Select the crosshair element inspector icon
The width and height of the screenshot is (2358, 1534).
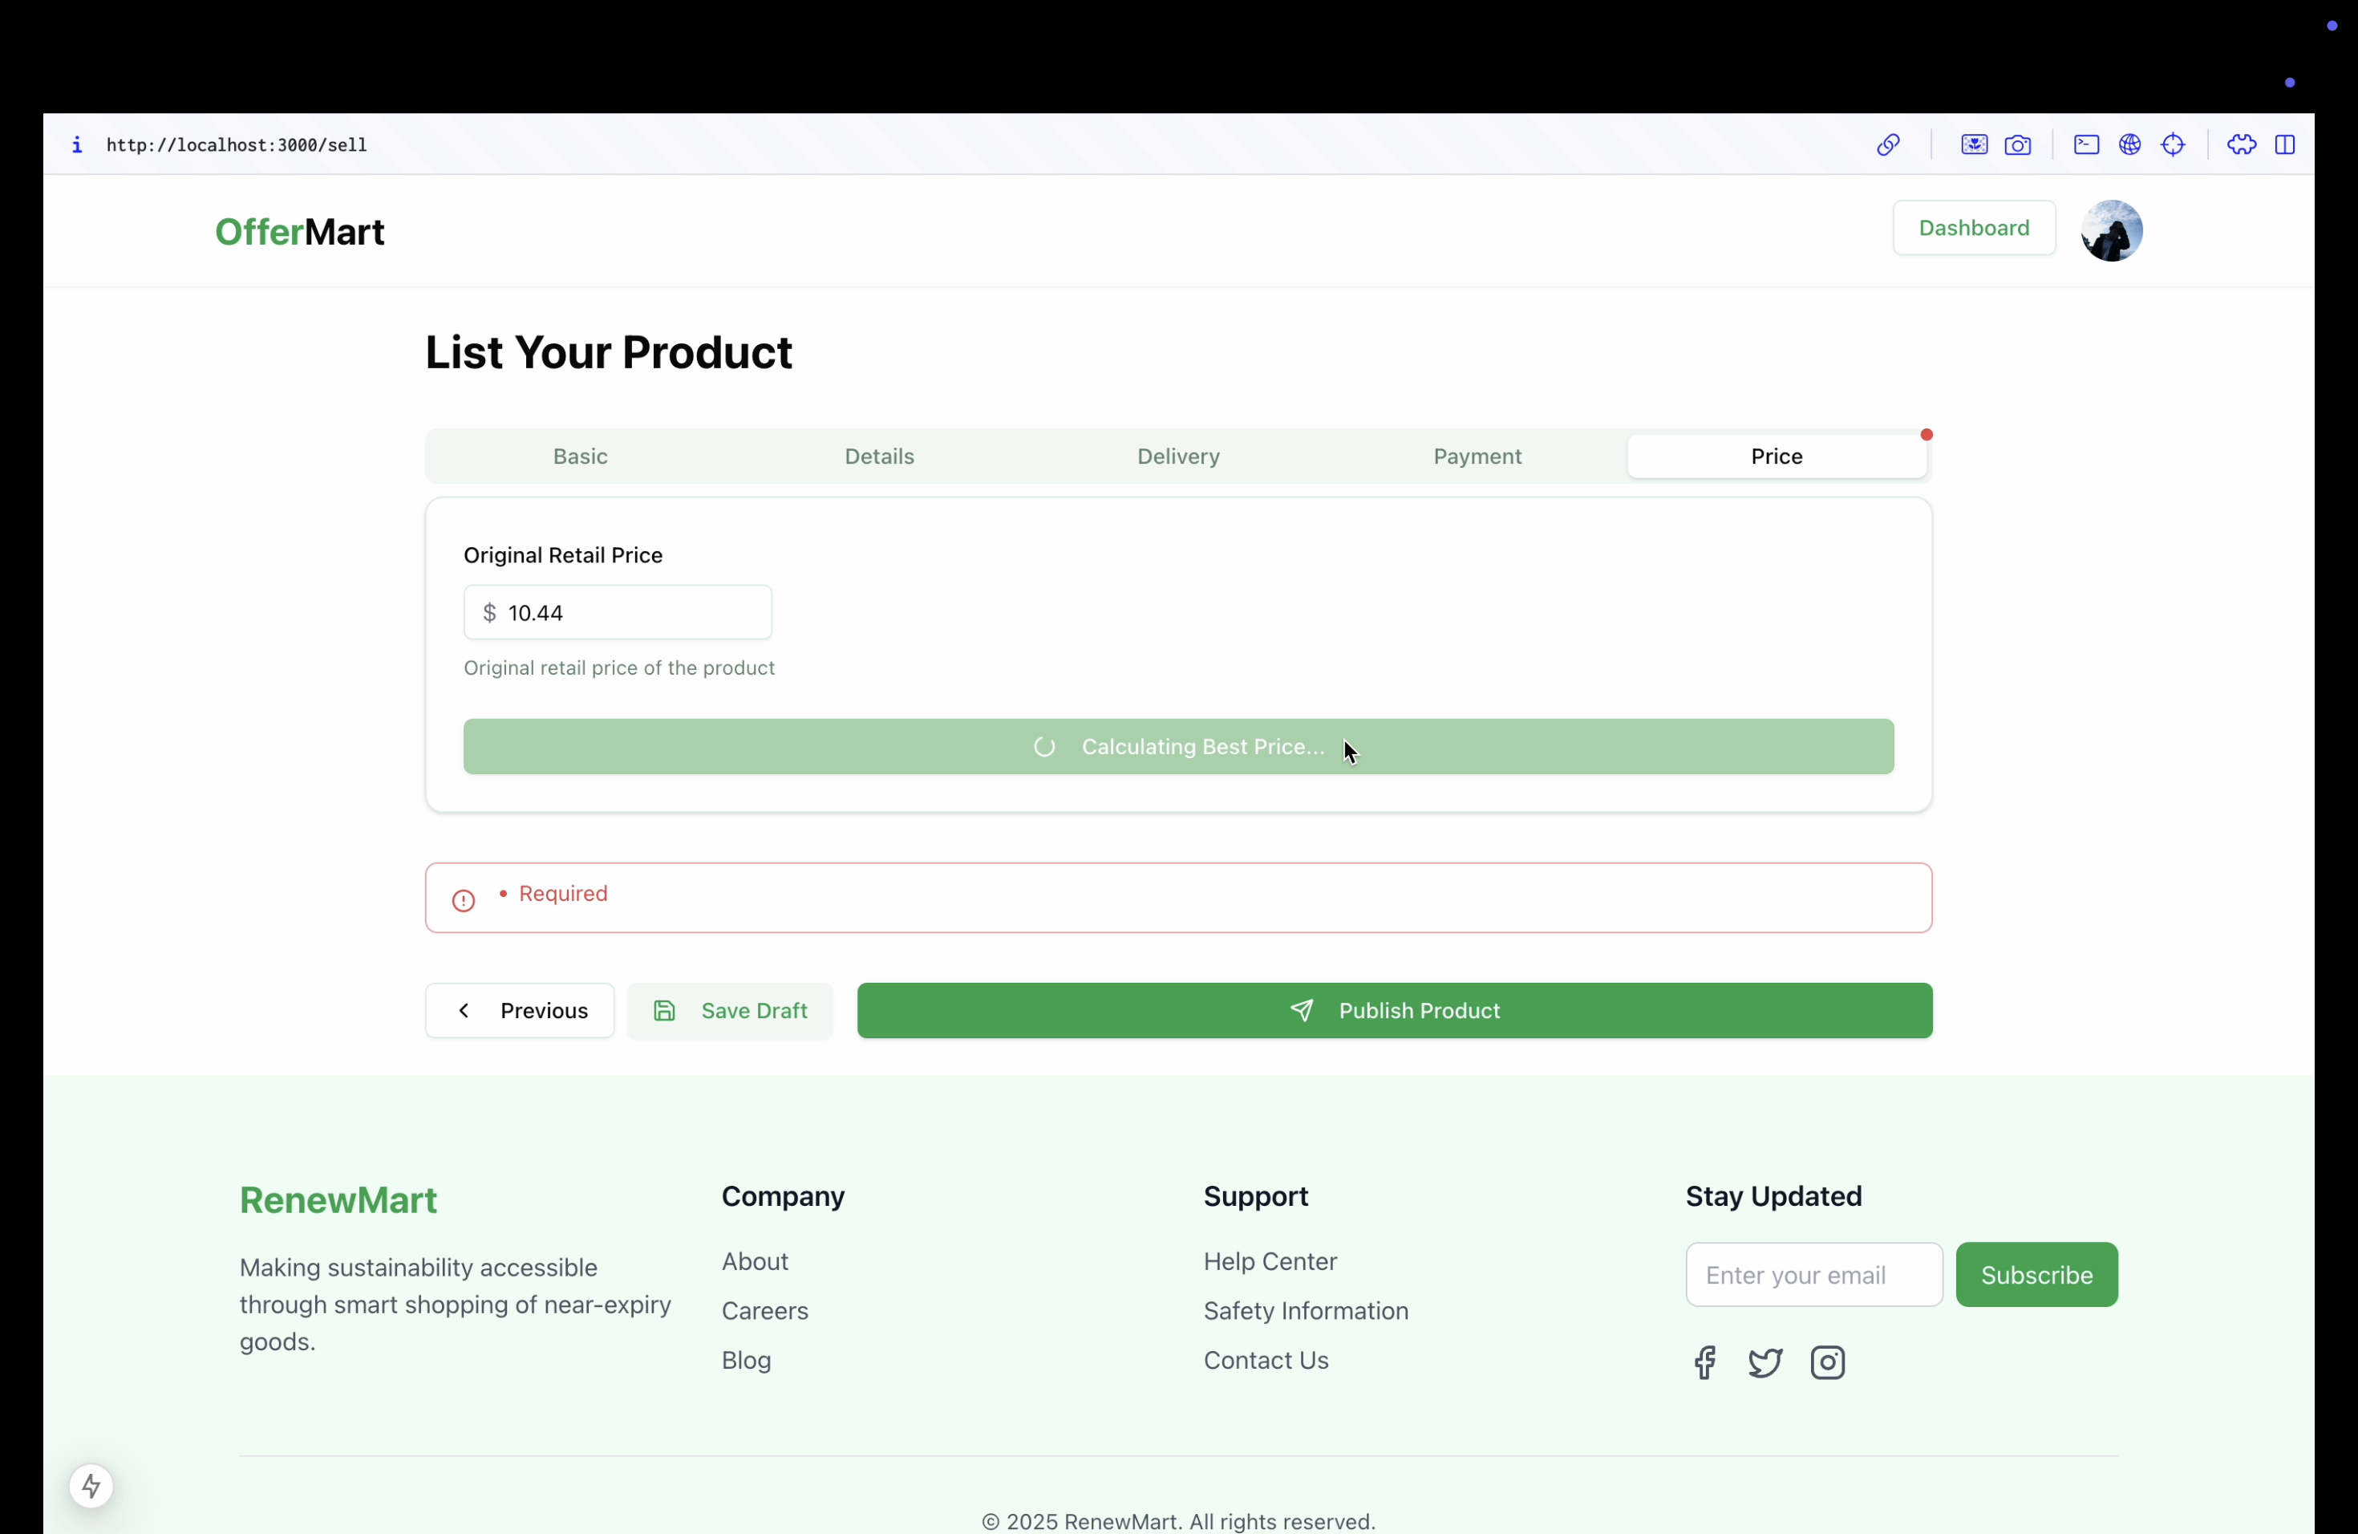(2173, 144)
